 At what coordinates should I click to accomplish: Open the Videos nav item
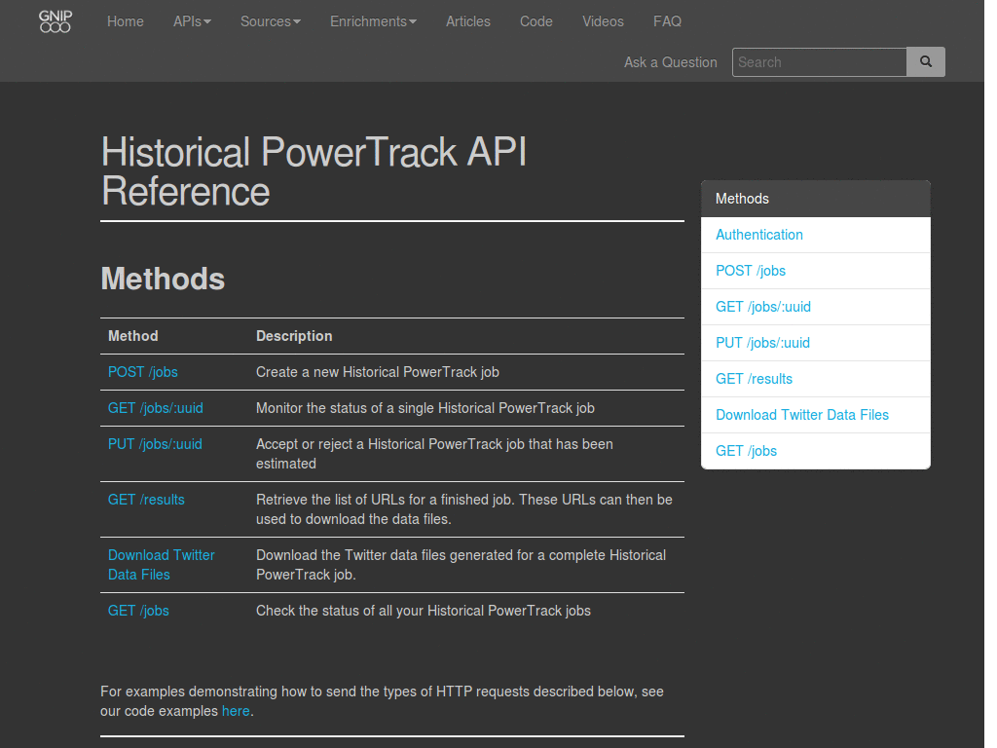pyautogui.click(x=603, y=21)
